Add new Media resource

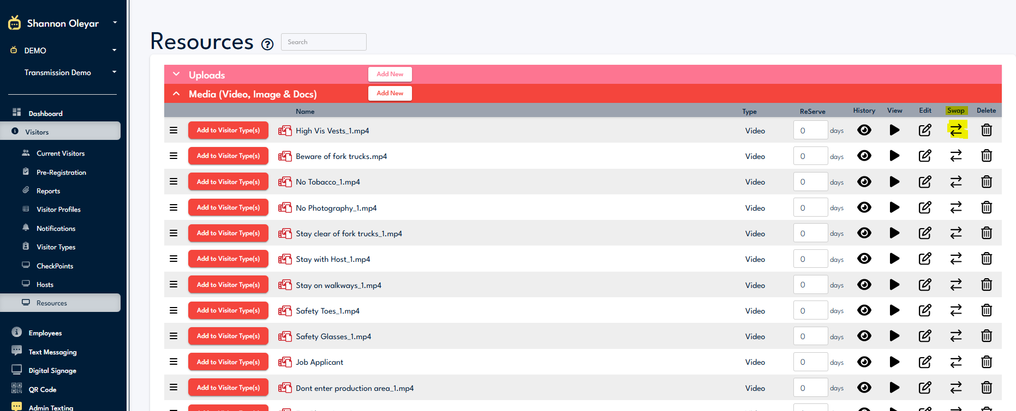[x=390, y=93]
